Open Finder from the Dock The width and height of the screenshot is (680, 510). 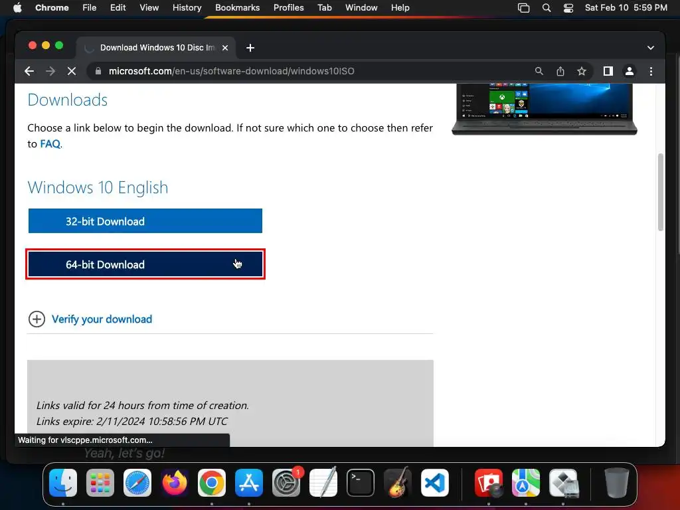[63, 483]
